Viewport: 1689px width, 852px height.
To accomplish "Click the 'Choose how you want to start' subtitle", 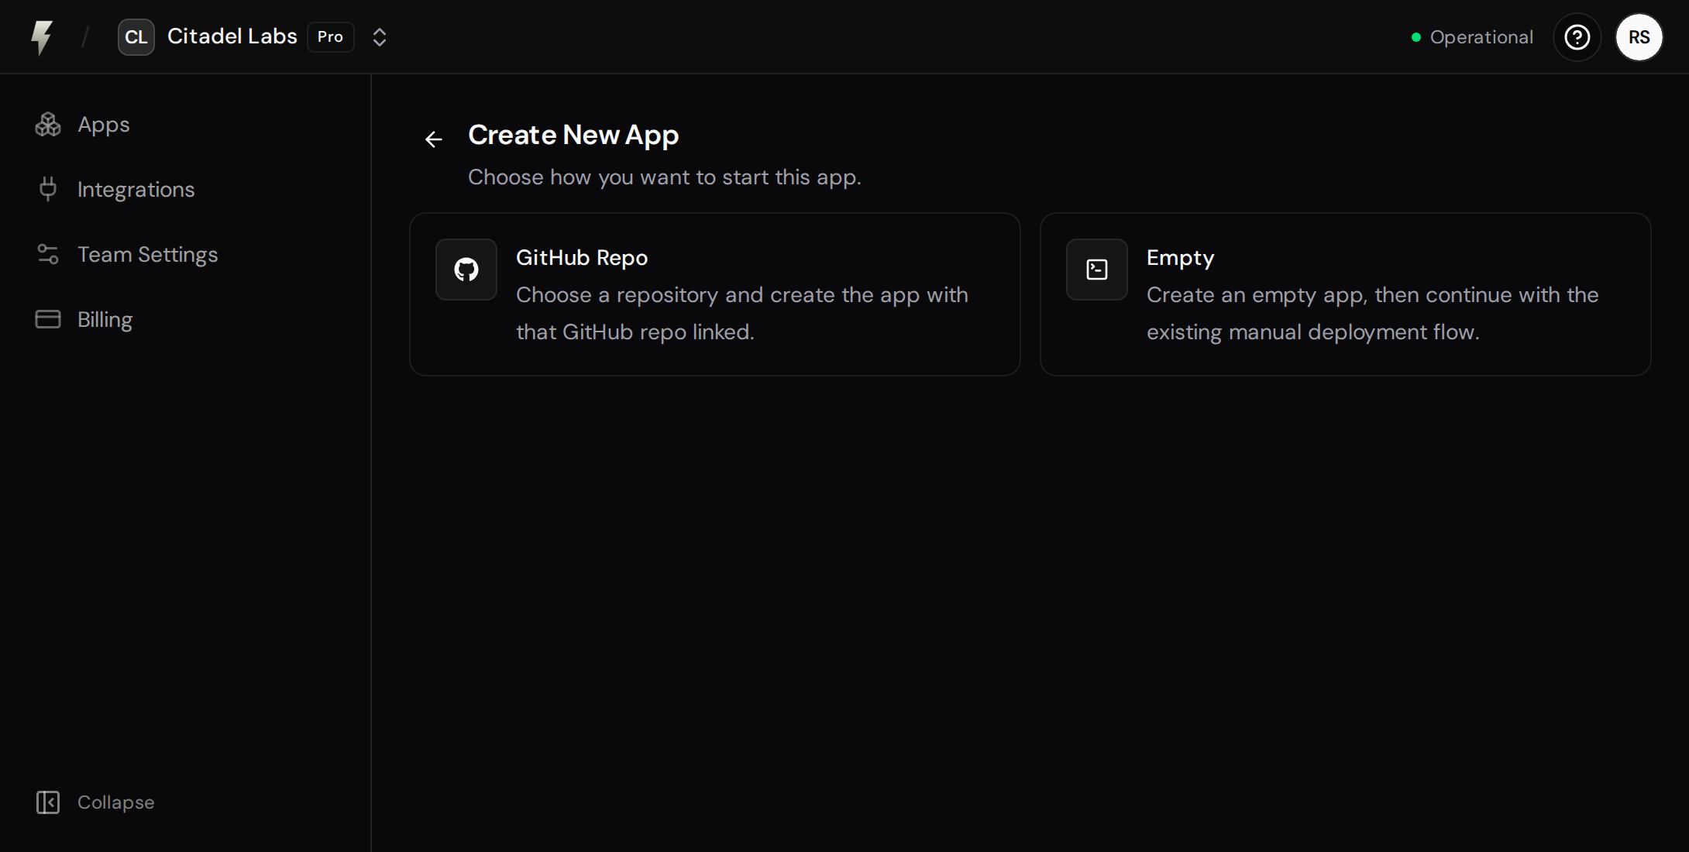I will pos(664,177).
